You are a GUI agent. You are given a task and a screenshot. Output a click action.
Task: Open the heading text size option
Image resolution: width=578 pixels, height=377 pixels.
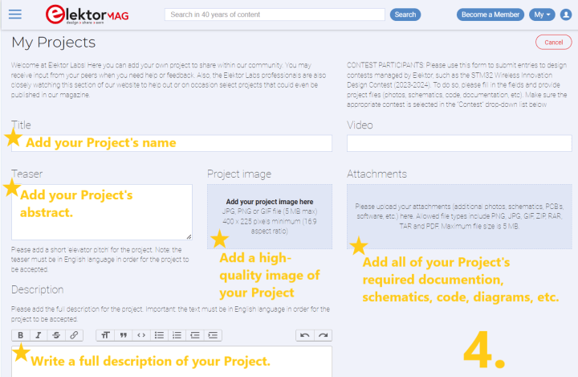pos(105,335)
